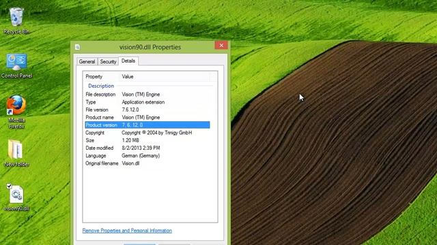Open the Recycle Bin desktop icon
Image resolution: width=437 pixels, height=245 pixels.
[16, 21]
